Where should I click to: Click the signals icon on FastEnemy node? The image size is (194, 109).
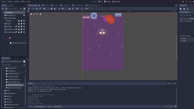[16, 29]
